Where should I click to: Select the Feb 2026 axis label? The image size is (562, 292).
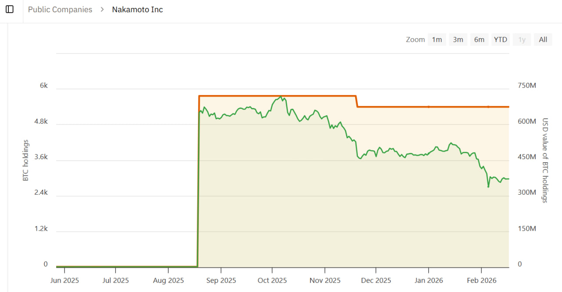coord(481,280)
